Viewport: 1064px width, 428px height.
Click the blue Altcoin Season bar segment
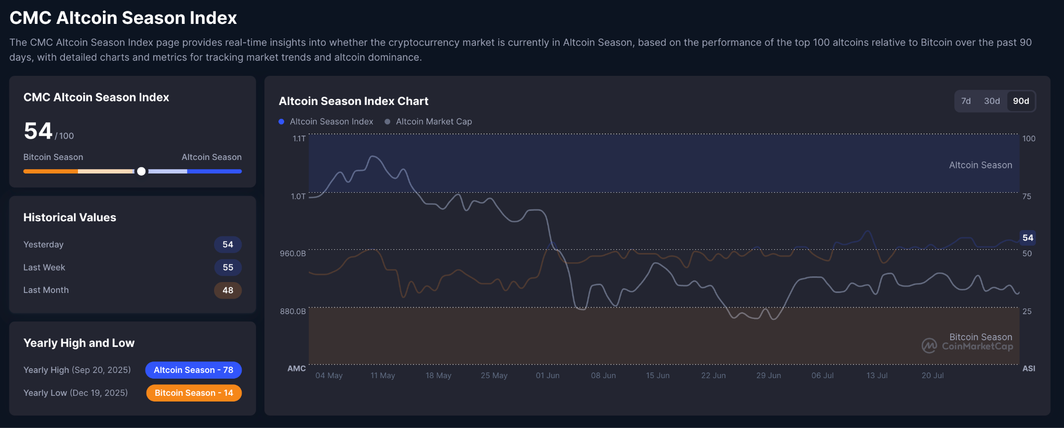click(x=214, y=171)
